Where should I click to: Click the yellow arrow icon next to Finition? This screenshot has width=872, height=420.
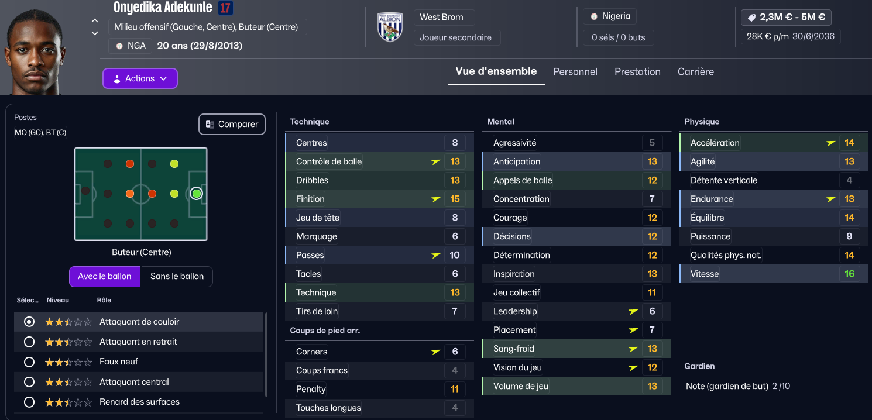click(435, 199)
